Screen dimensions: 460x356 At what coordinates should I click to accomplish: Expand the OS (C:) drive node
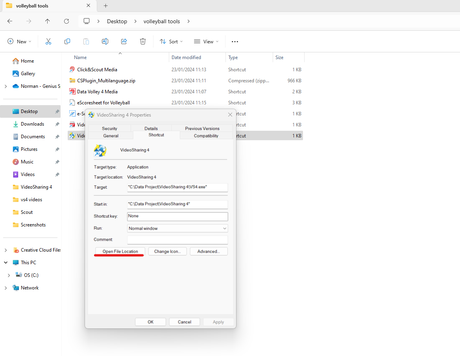coord(9,275)
